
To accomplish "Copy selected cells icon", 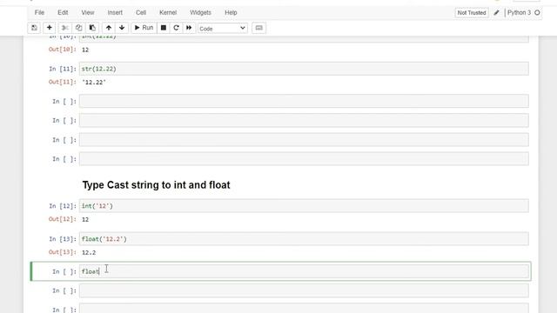I will pyautogui.click(x=78, y=28).
